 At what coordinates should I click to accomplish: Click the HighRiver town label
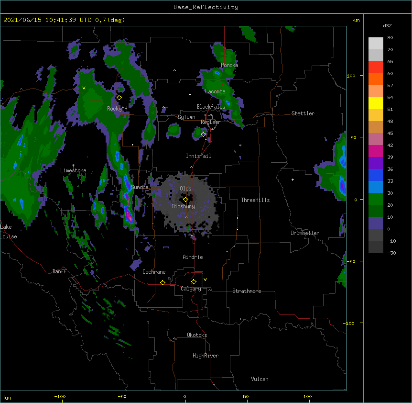click(x=206, y=356)
